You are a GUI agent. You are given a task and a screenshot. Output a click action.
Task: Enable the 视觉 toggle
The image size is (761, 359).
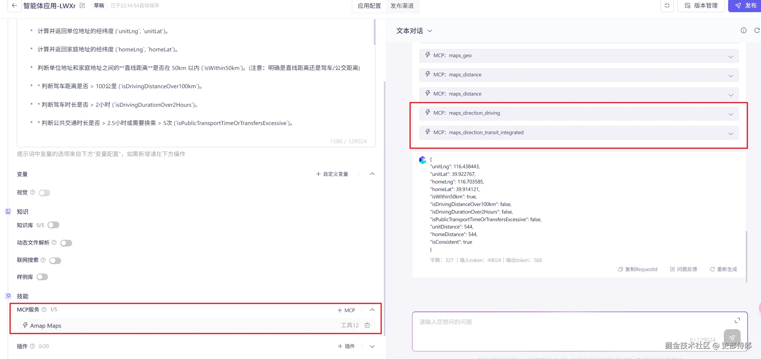44,193
